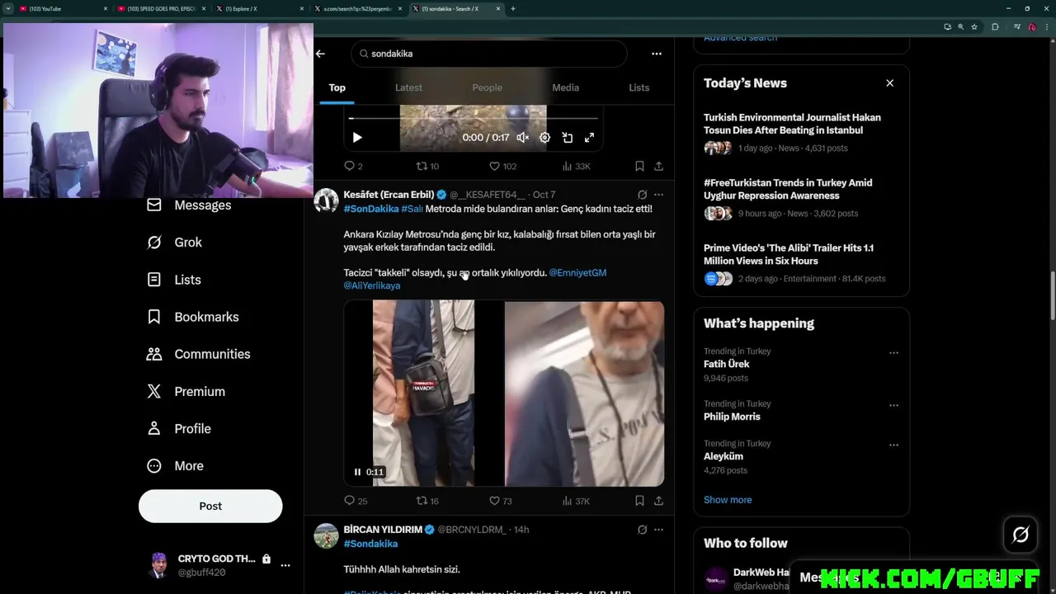
Task: Open Lists from the sidebar
Action: [174, 280]
